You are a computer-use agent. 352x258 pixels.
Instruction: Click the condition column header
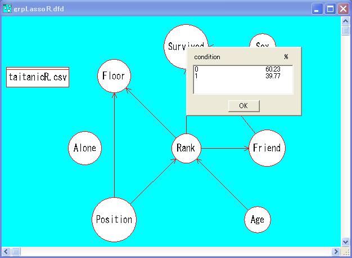click(207, 57)
